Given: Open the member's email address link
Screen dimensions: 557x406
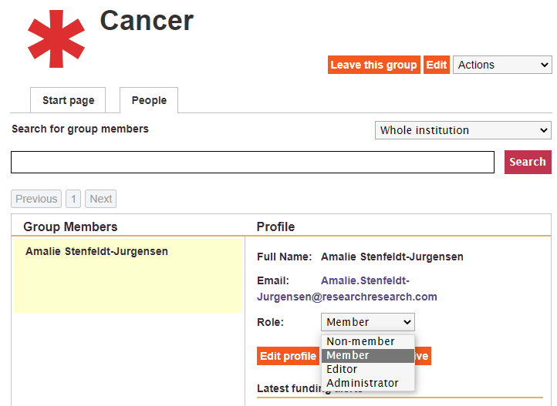Looking at the screenshot, I should click(x=347, y=289).
